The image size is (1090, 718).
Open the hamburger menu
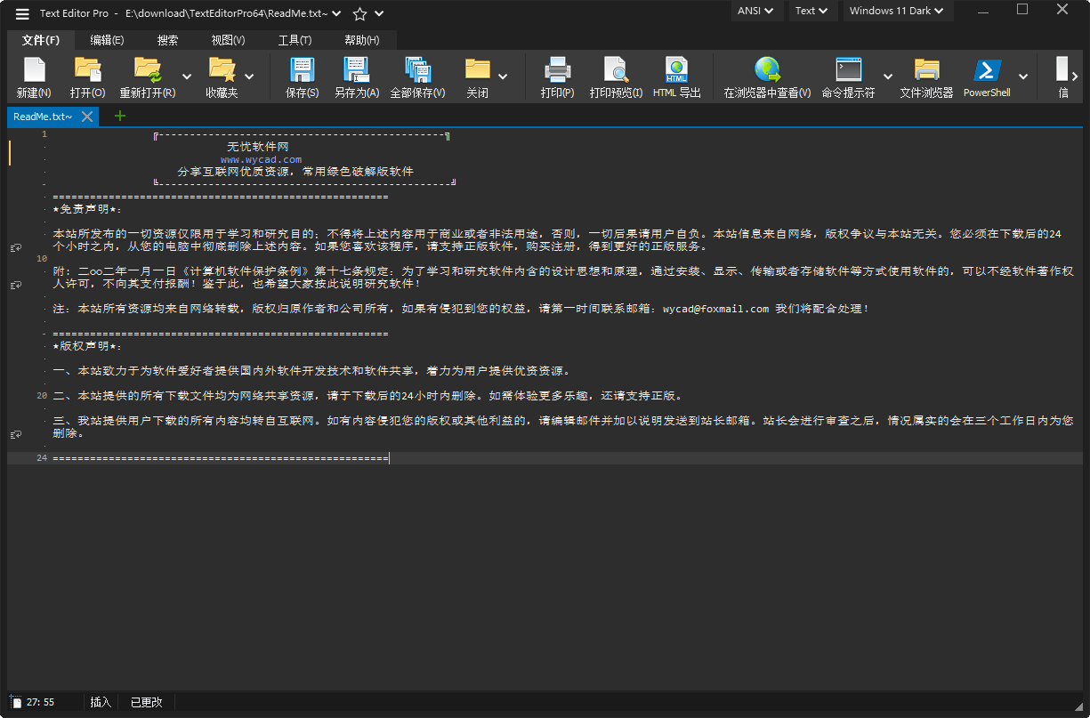click(x=21, y=12)
